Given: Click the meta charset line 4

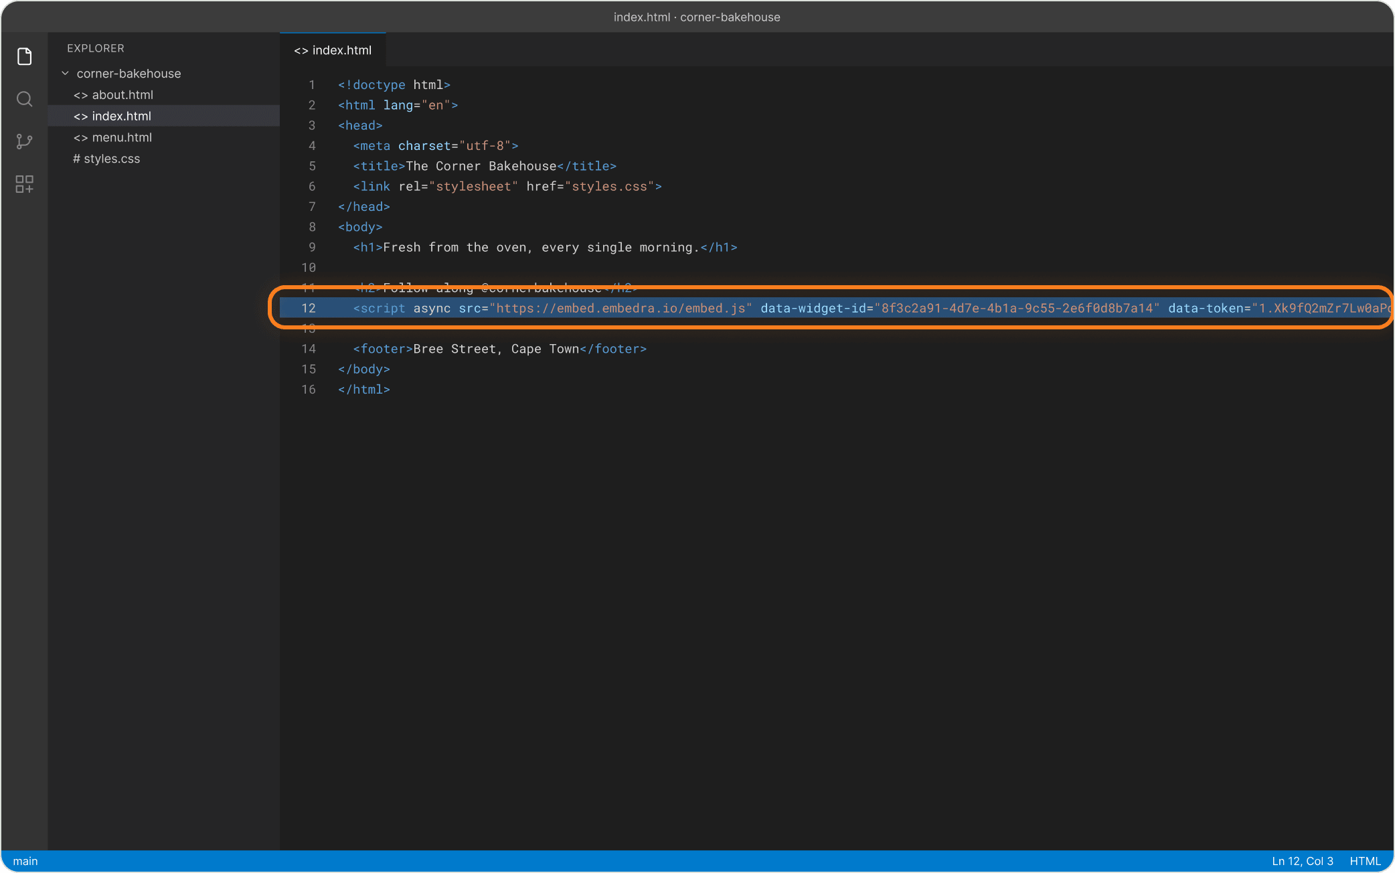Looking at the screenshot, I should (x=436, y=146).
